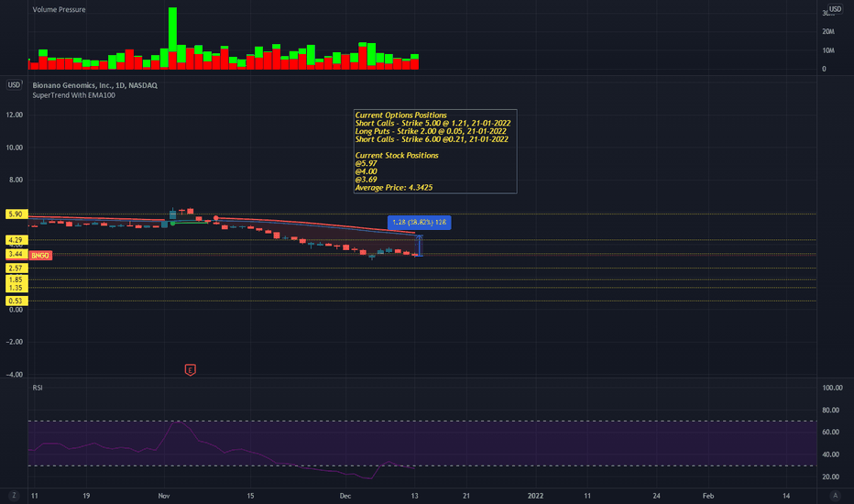Viewport: 854px width, 504px height.
Task: Click the 20M volume axis value
Action: point(828,31)
